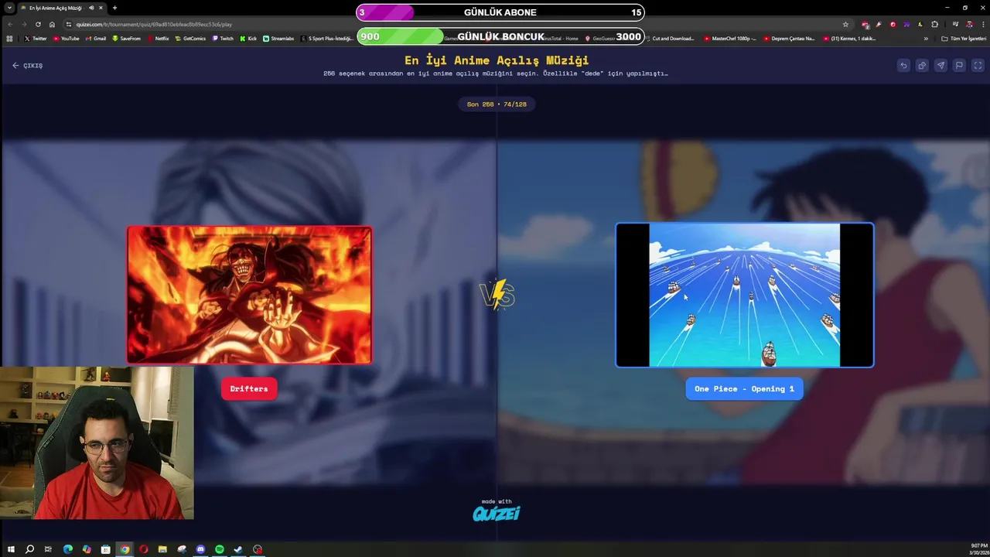This screenshot has width=990, height=557.
Task: Open Windows Start menu
Action: click(x=11, y=549)
